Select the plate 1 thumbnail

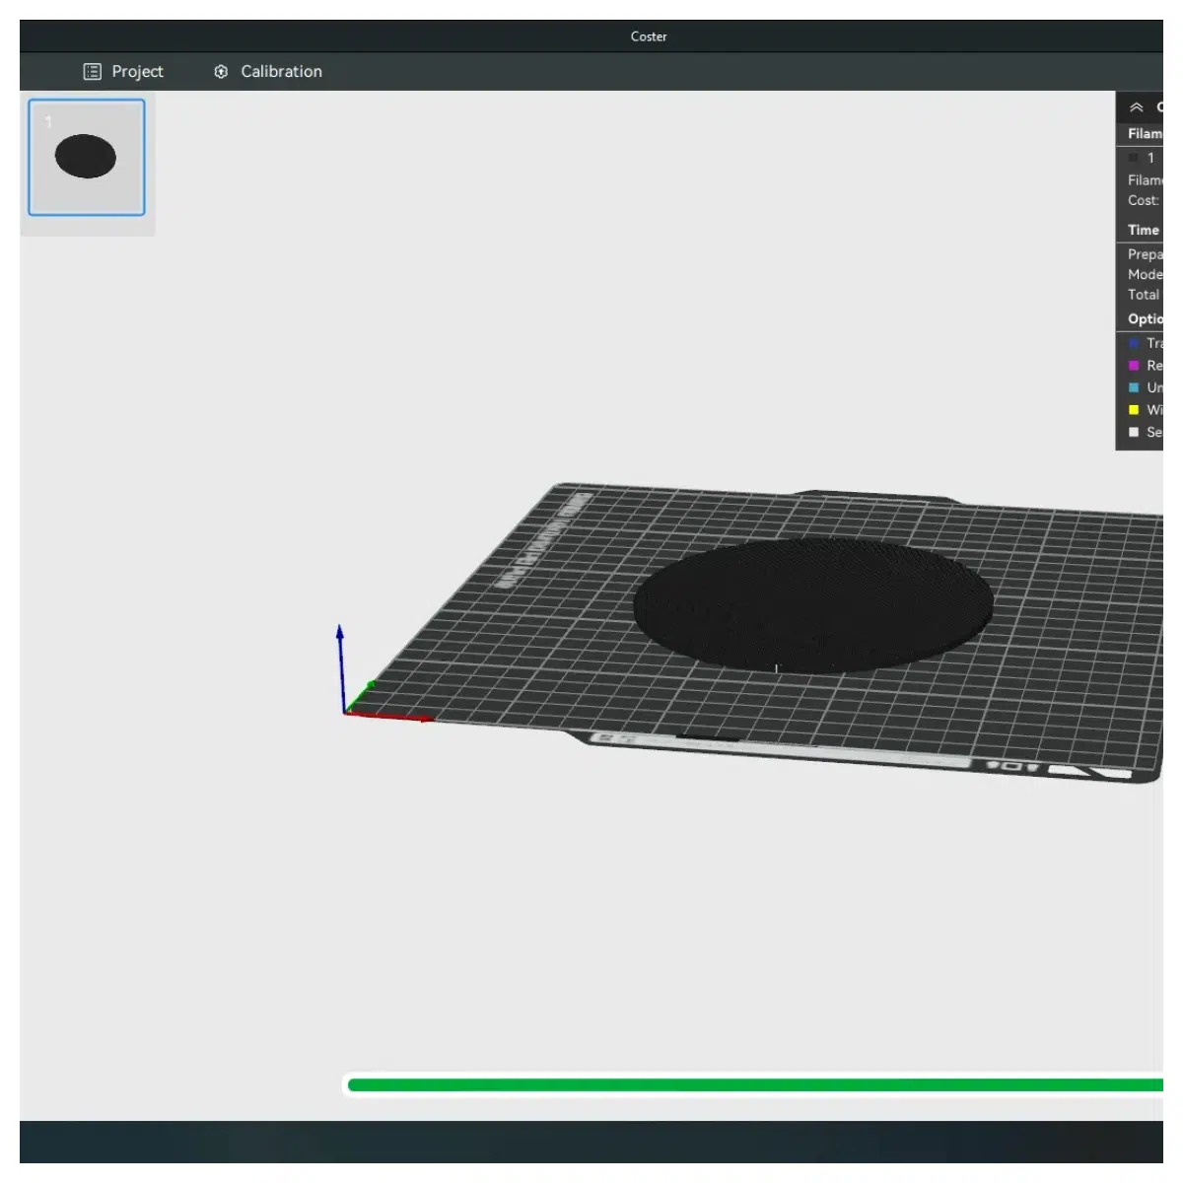coord(87,157)
